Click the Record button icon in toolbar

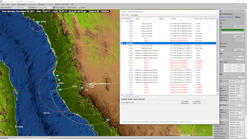click(x=80, y=8)
